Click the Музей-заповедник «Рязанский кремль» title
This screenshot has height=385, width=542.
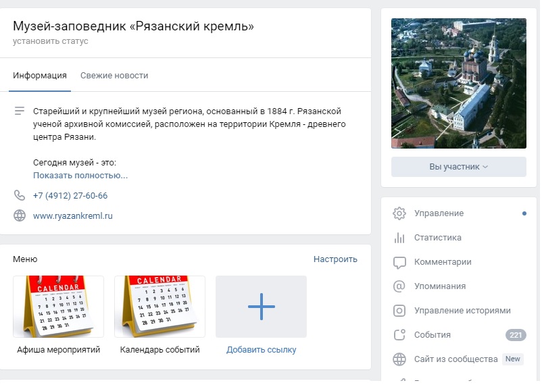[x=133, y=26]
